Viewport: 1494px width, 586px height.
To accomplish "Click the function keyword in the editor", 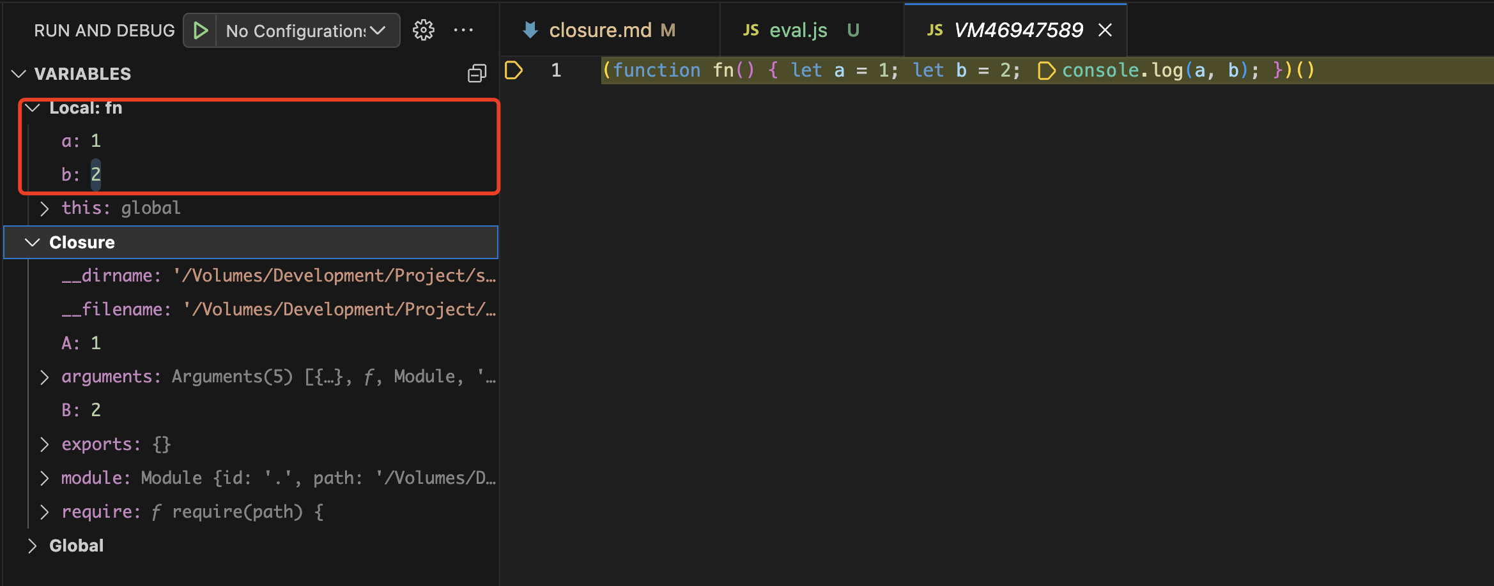I will tap(657, 70).
